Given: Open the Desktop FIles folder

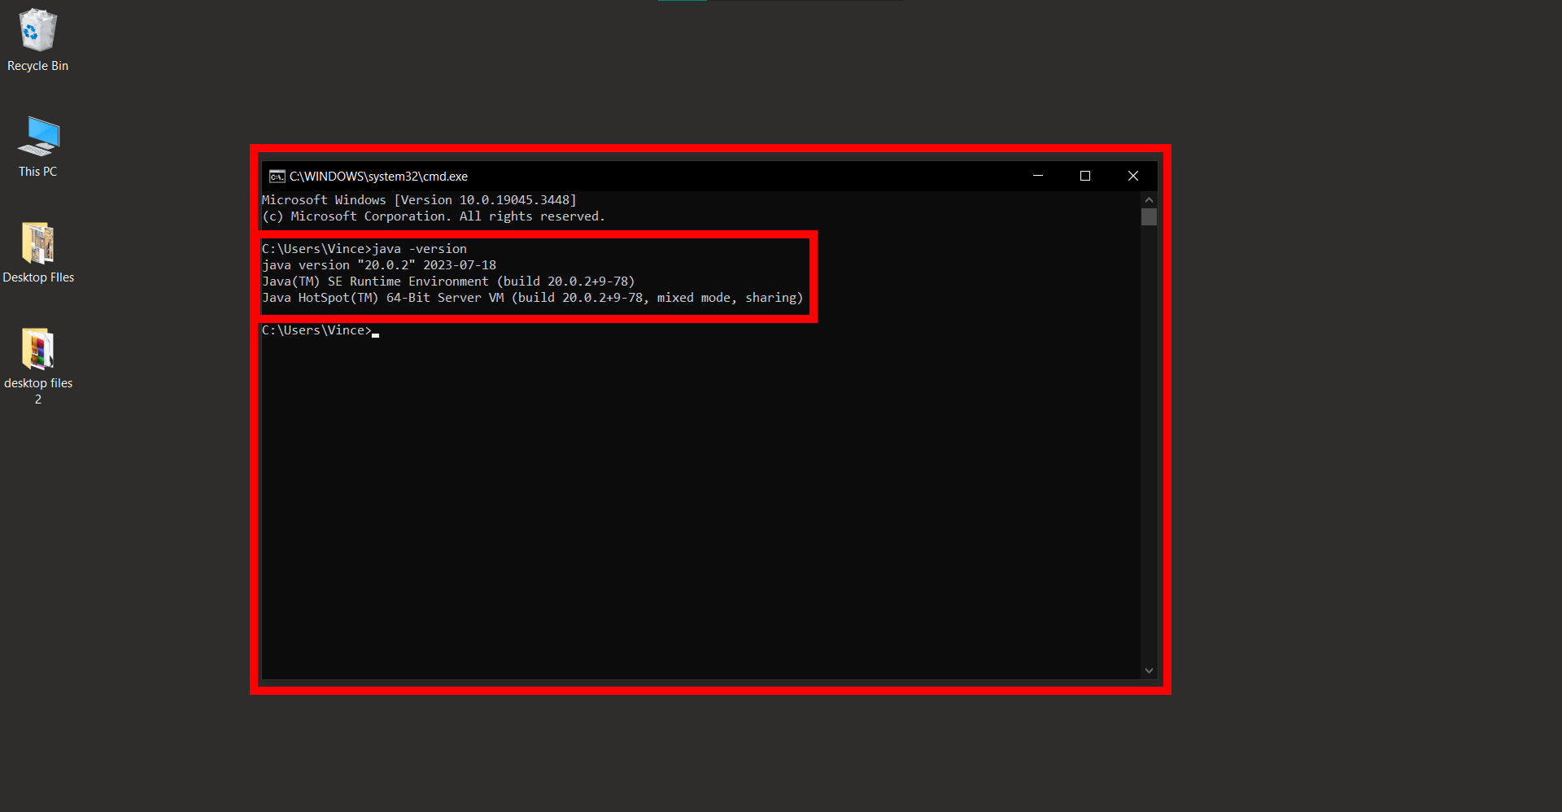Looking at the screenshot, I should pos(37,242).
